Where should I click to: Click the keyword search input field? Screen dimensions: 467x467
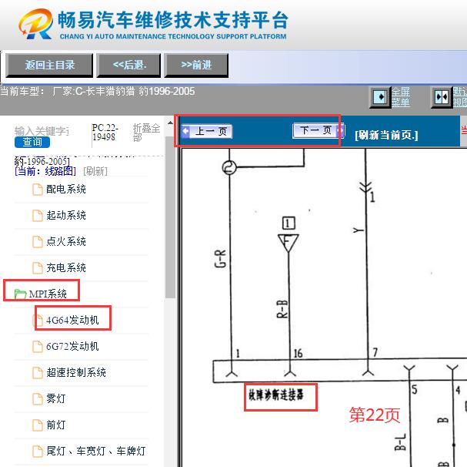coord(42,131)
